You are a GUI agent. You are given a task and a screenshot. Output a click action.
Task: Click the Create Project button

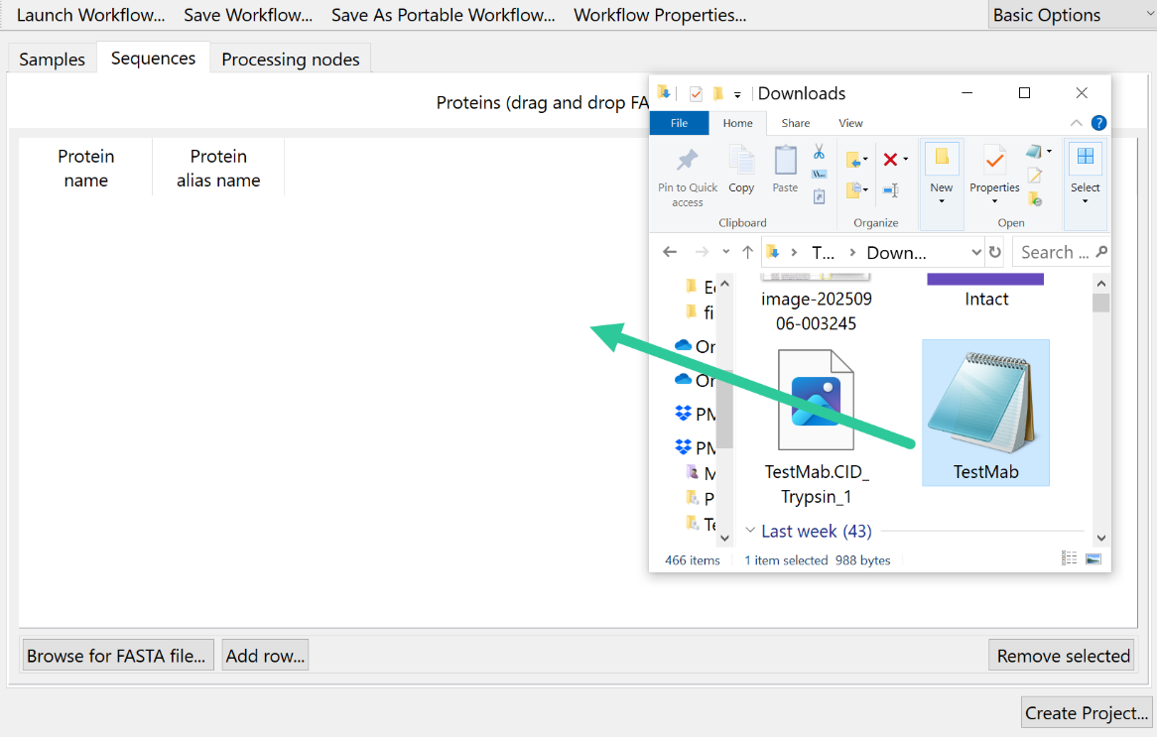(1087, 712)
